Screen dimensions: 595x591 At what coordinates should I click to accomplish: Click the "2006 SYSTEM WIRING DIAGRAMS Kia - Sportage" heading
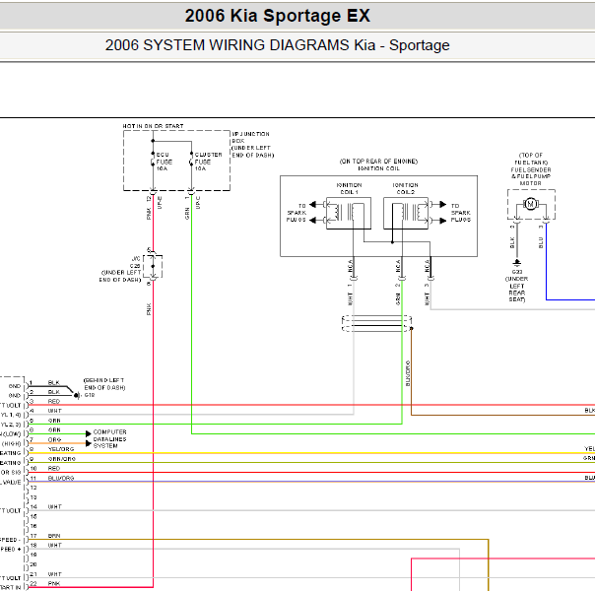(x=278, y=45)
